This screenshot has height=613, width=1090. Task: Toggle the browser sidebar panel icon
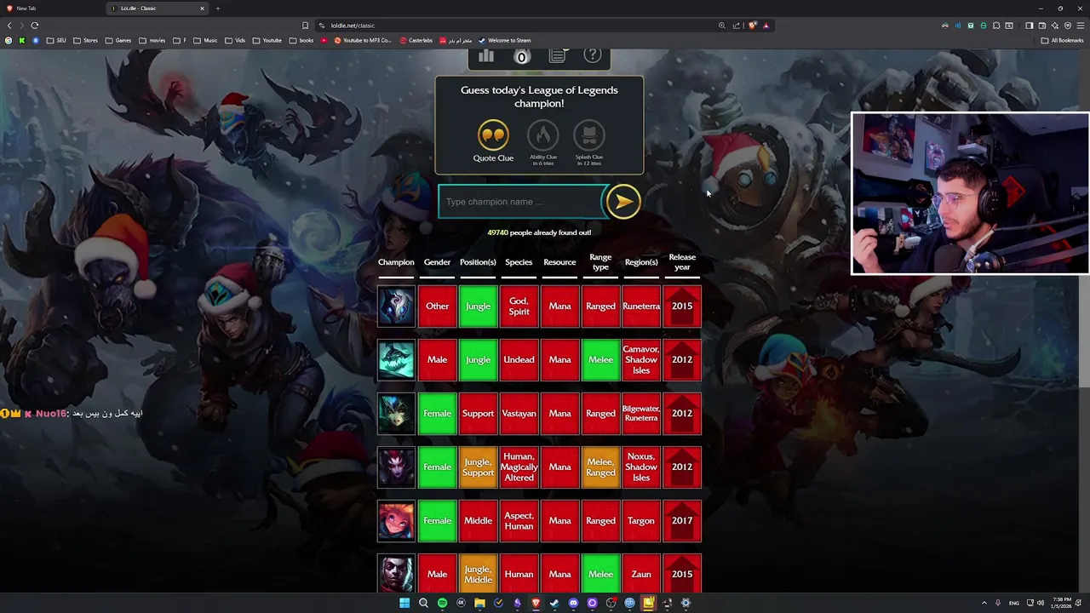pos(1030,26)
